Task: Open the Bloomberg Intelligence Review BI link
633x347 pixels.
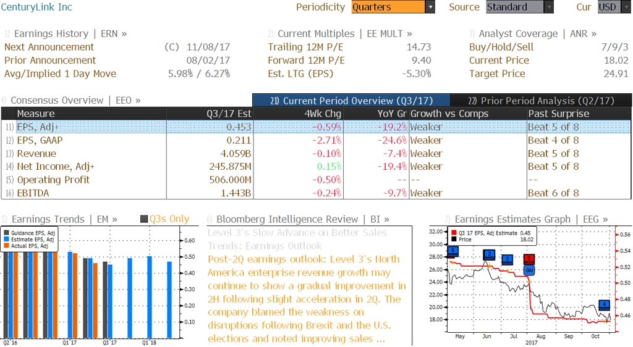Action: [x=303, y=219]
